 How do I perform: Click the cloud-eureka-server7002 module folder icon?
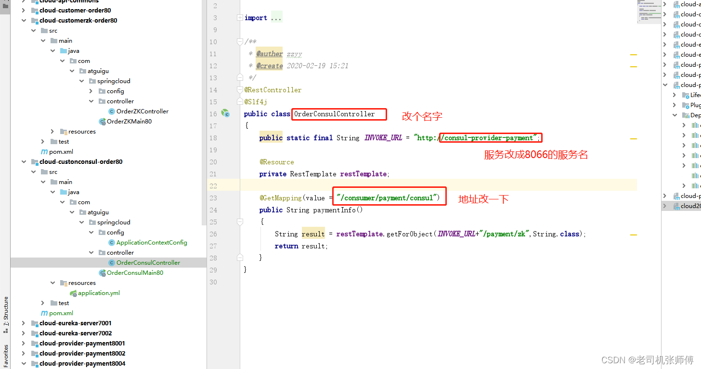point(35,333)
